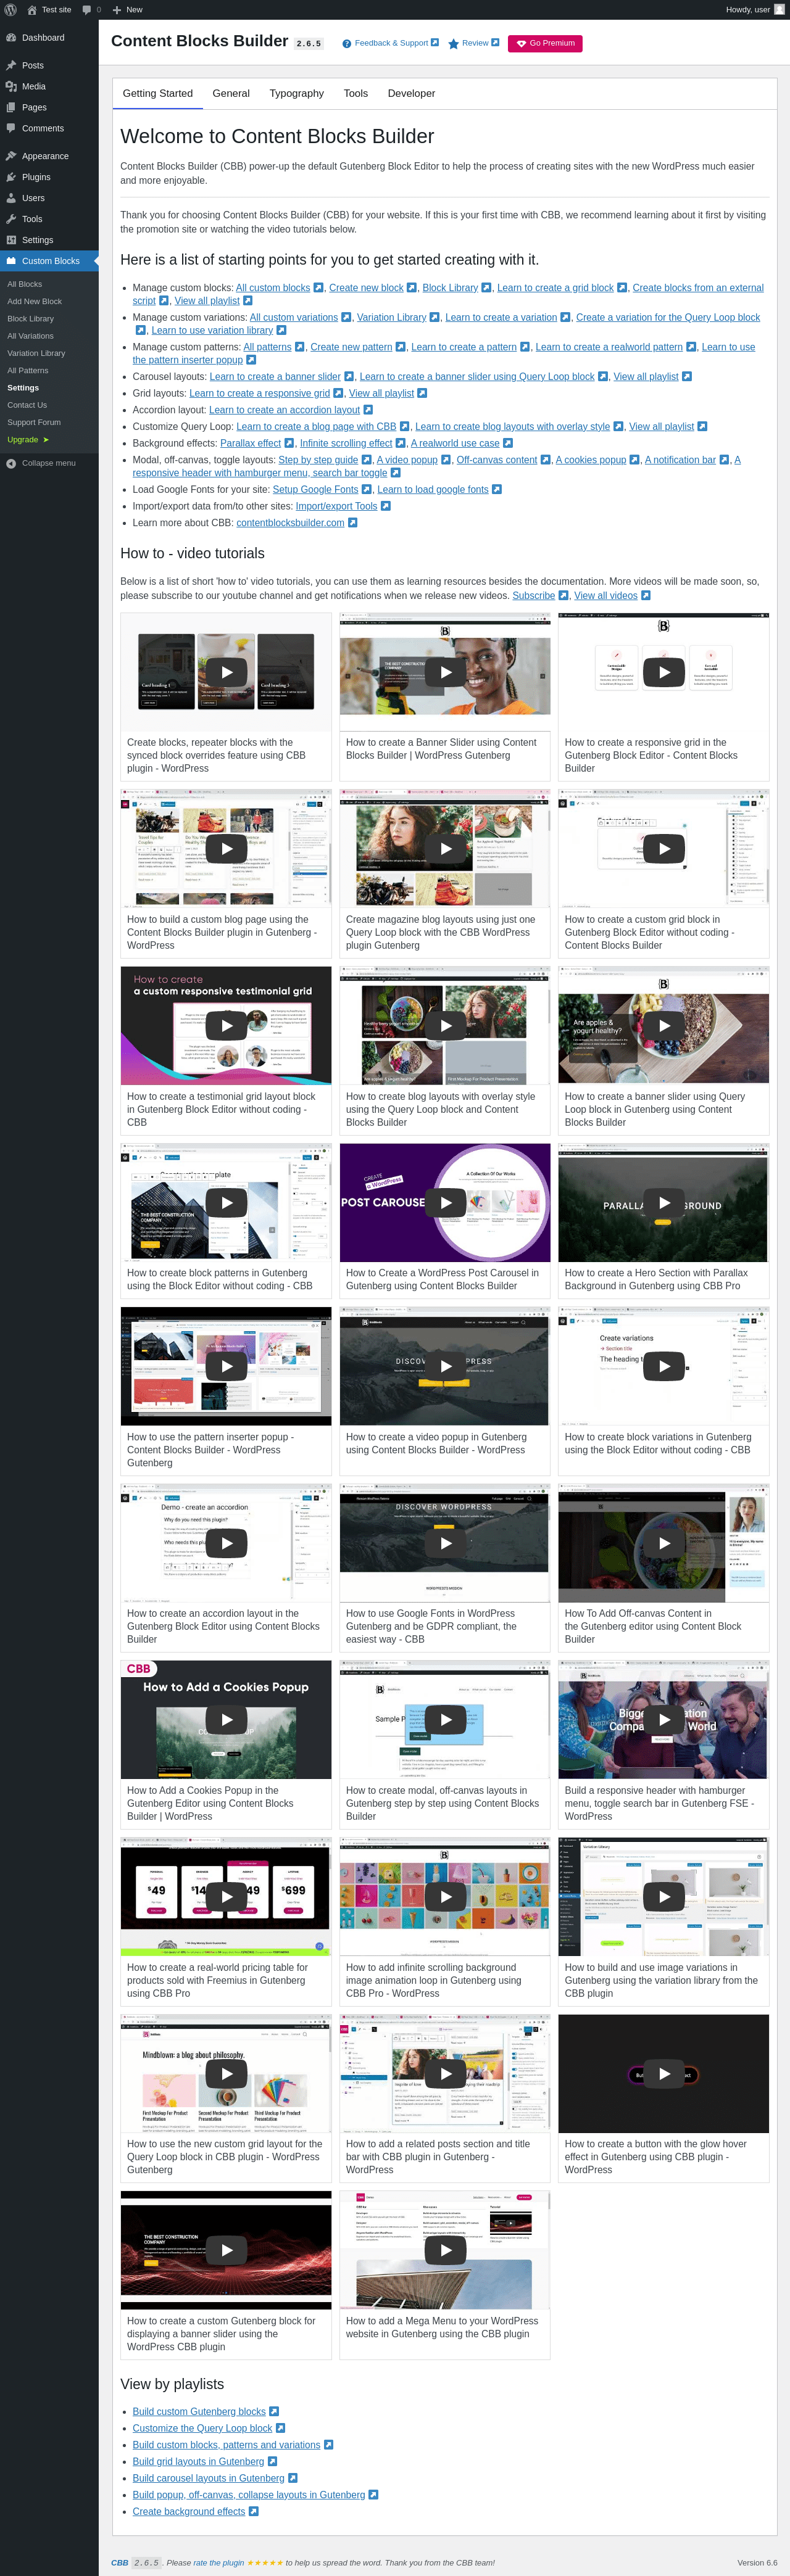Play the accordion layout video

point(226,1543)
